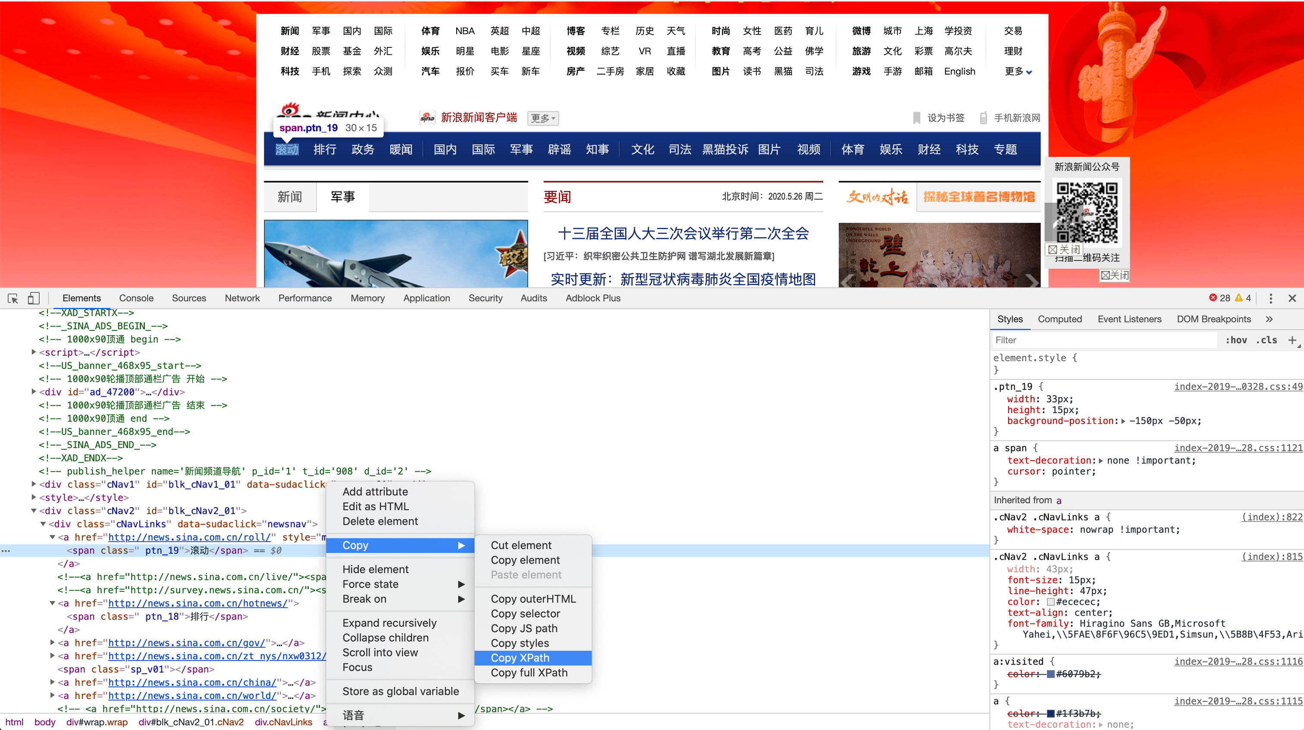Click the yellow warnings count icon

click(x=1239, y=298)
